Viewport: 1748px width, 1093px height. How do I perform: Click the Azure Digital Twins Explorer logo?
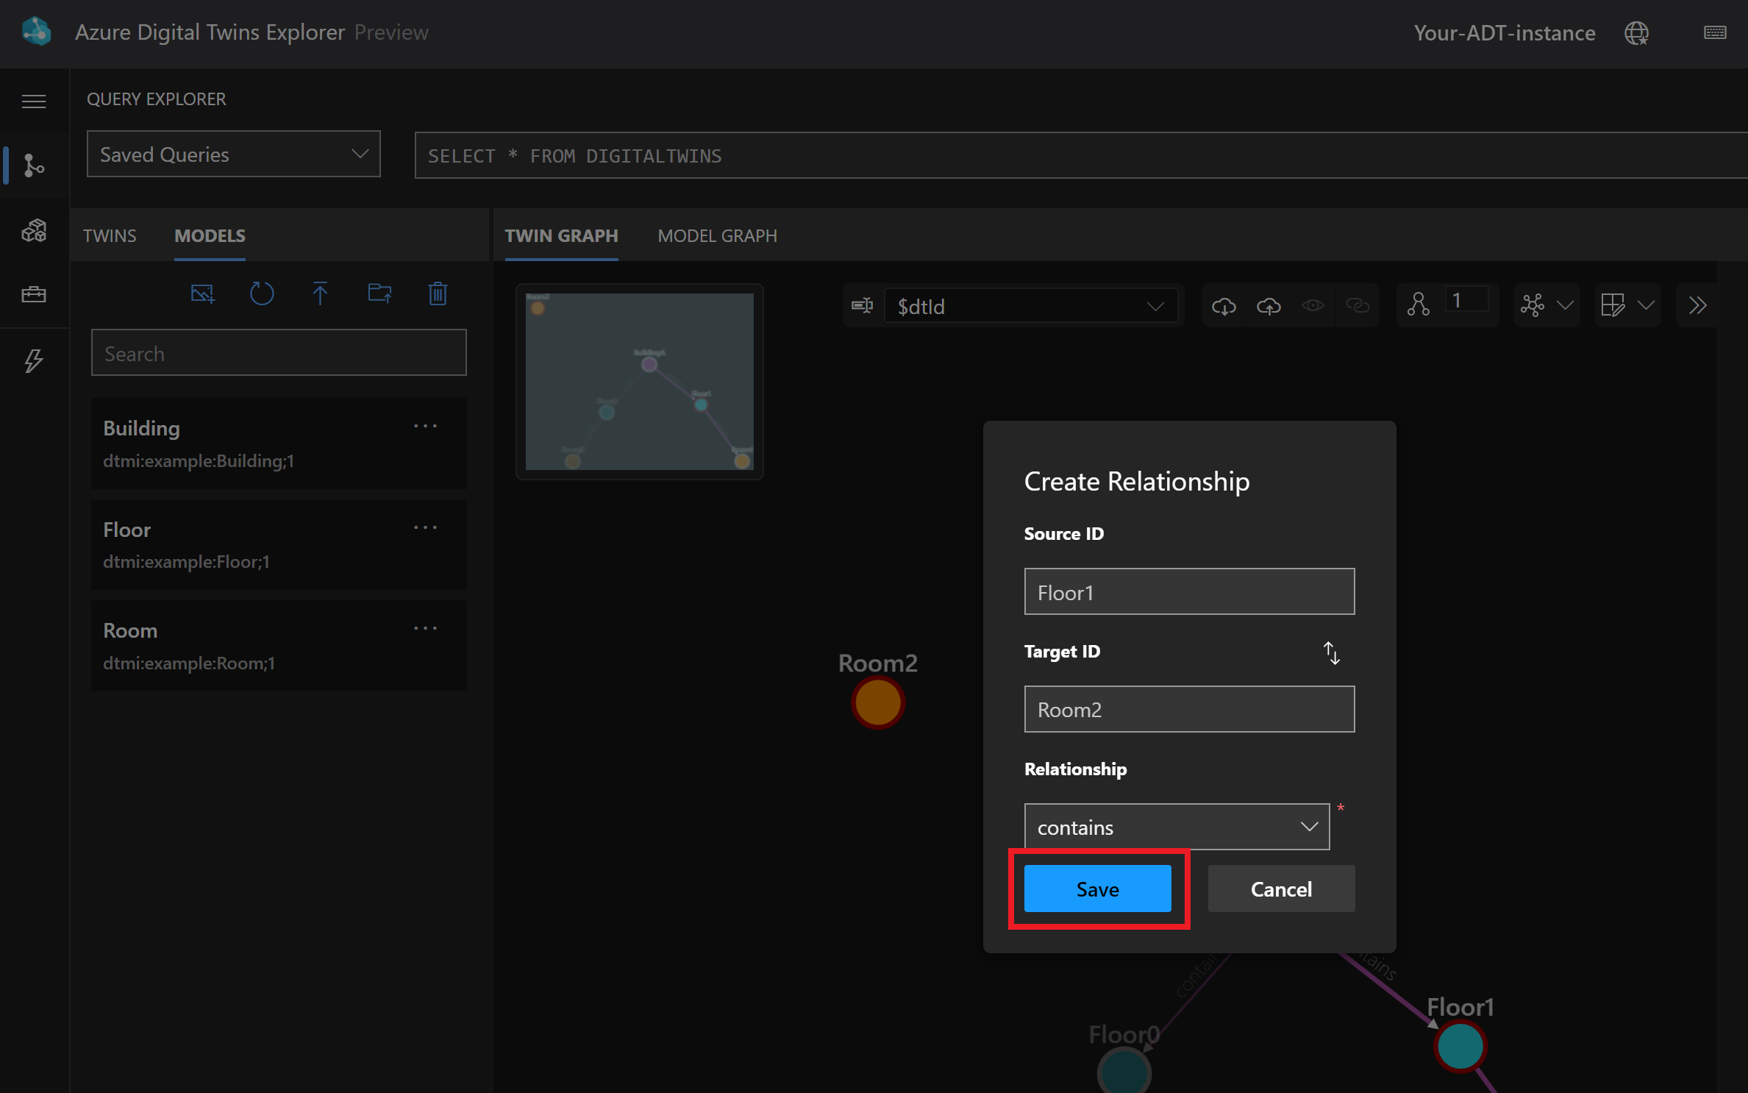37,32
